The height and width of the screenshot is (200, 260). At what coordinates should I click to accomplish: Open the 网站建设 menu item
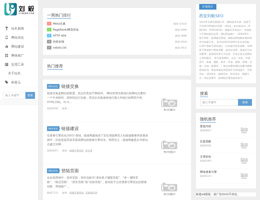point(18,46)
